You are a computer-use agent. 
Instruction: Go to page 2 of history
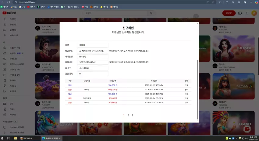pos(128,115)
